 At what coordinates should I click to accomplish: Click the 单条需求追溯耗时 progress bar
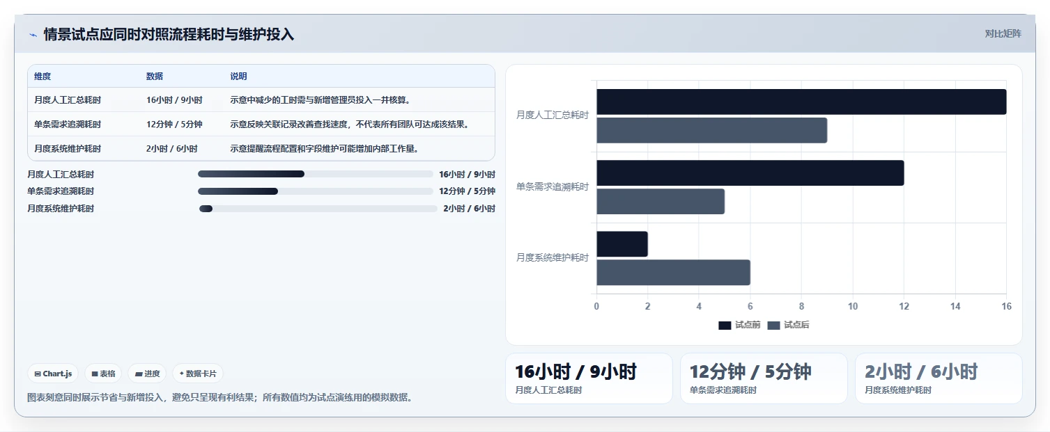[316, 191]
